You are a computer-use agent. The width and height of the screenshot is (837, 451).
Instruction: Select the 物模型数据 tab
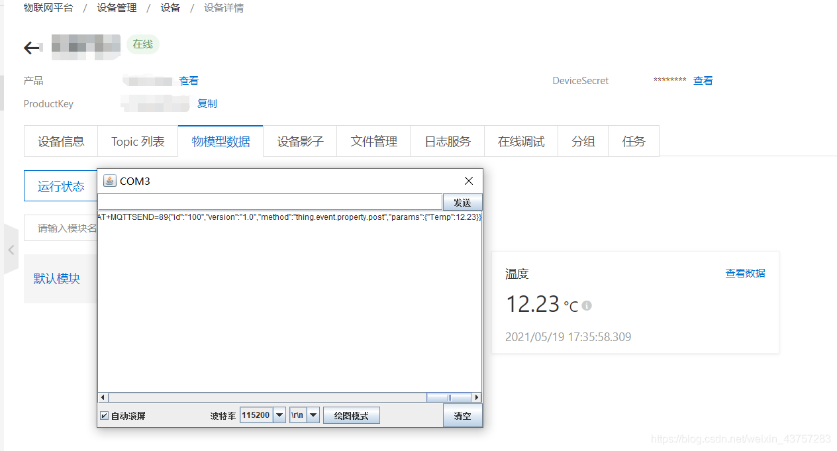click(221, 141)
